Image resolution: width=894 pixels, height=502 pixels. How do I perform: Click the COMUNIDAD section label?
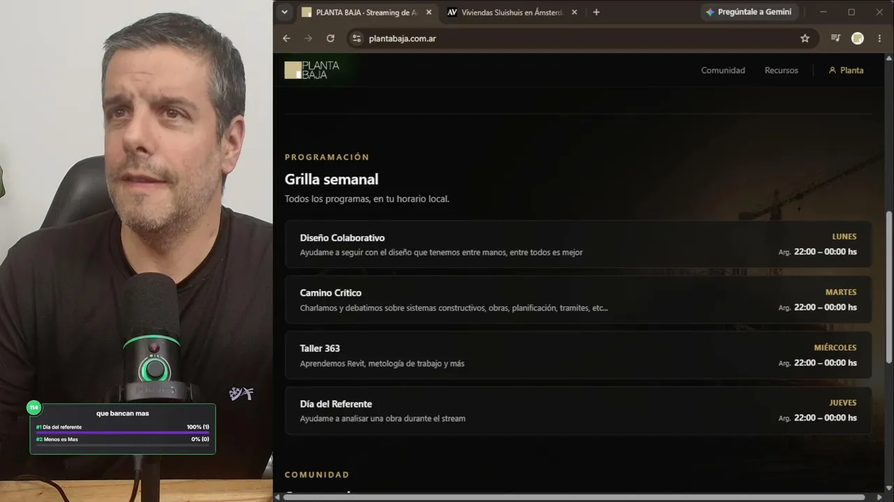[317, 475]
